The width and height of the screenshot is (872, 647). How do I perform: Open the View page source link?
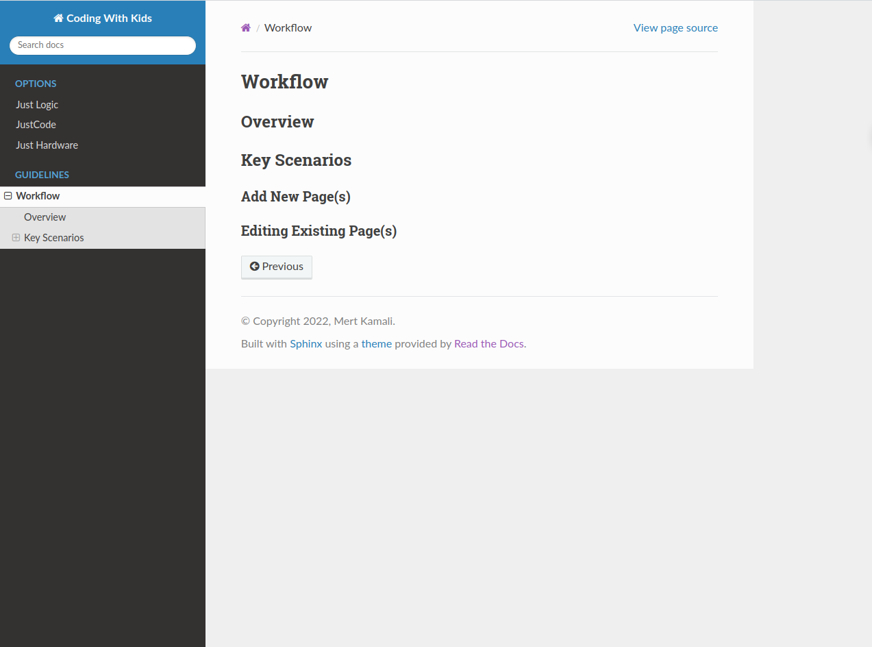(x=675, y=27)
